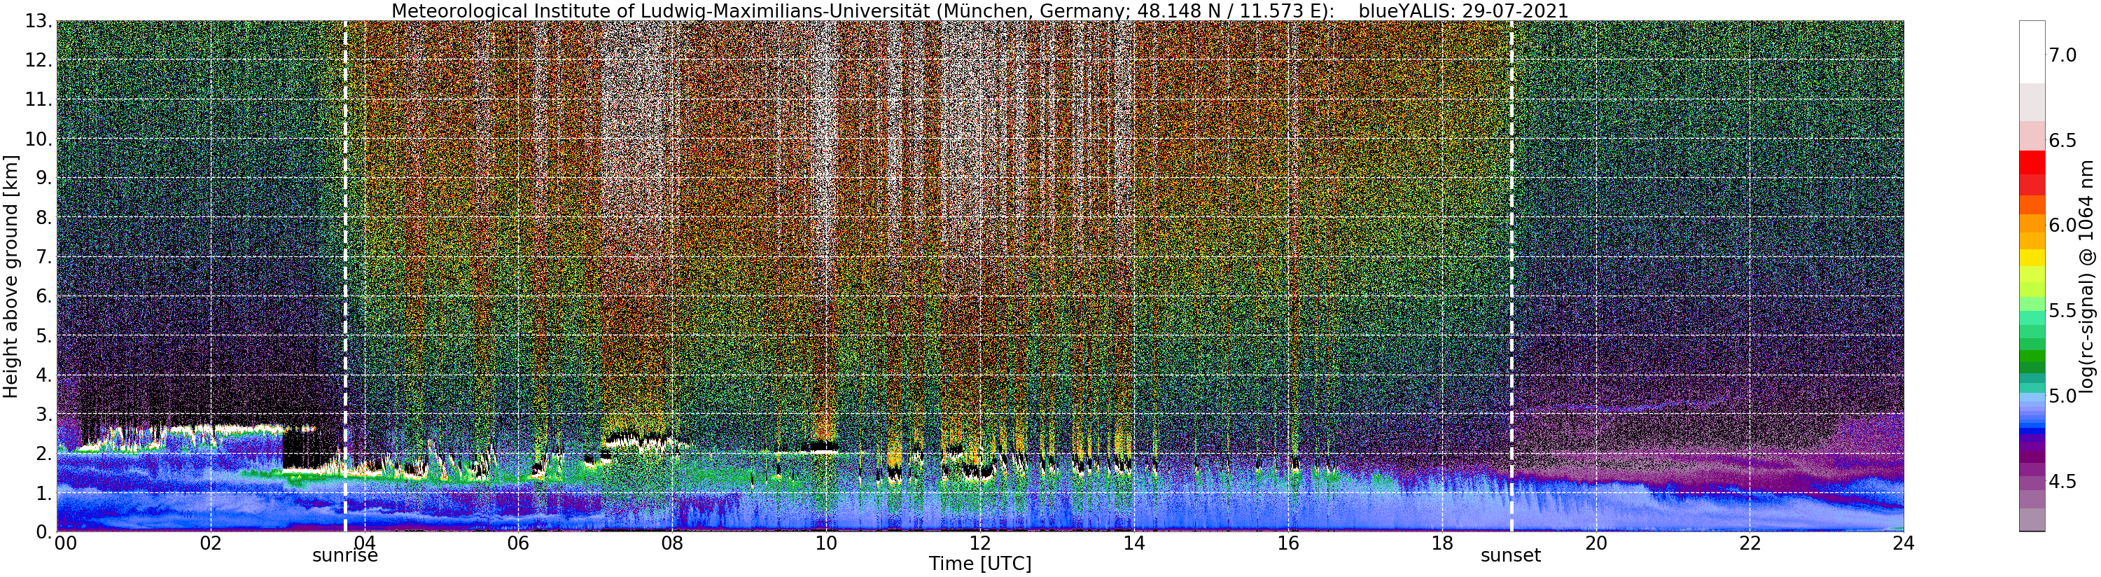Click the time axis tick '10'
The width and height of the screenshot is (2101, 577).
pyautogui.click(x=826, y=543)
